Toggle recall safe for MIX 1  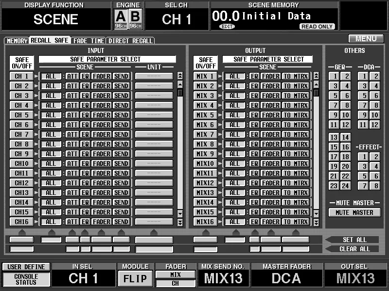pyautogui.click(x=205, y=76)
